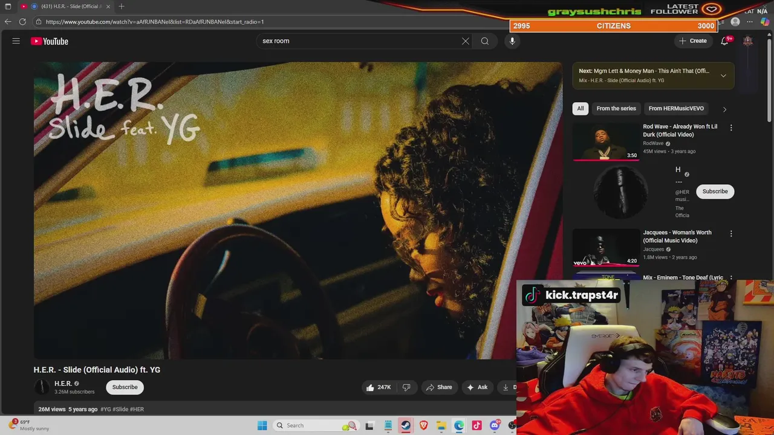This screenshot has height=435, width=774.
Task: Open Rod Wave 'Already Won' video thumbnail
Action: pos(605,141)
